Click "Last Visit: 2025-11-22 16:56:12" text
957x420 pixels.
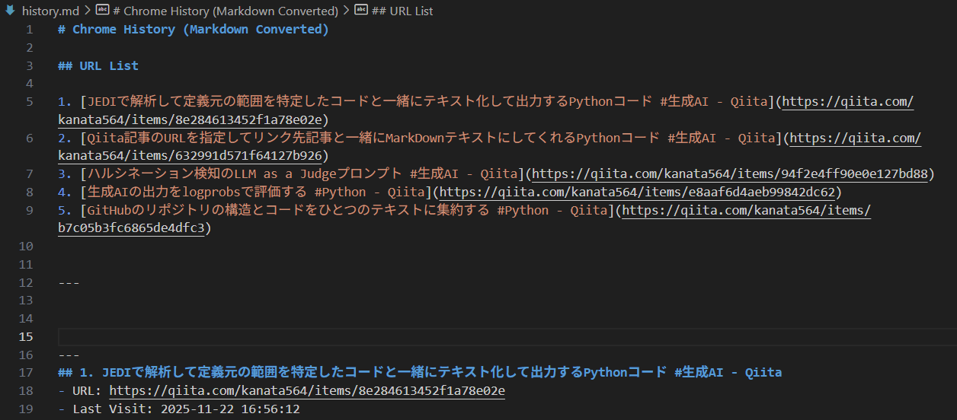[186, 409]
